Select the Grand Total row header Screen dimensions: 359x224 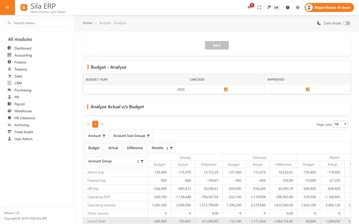coord(115,221)
